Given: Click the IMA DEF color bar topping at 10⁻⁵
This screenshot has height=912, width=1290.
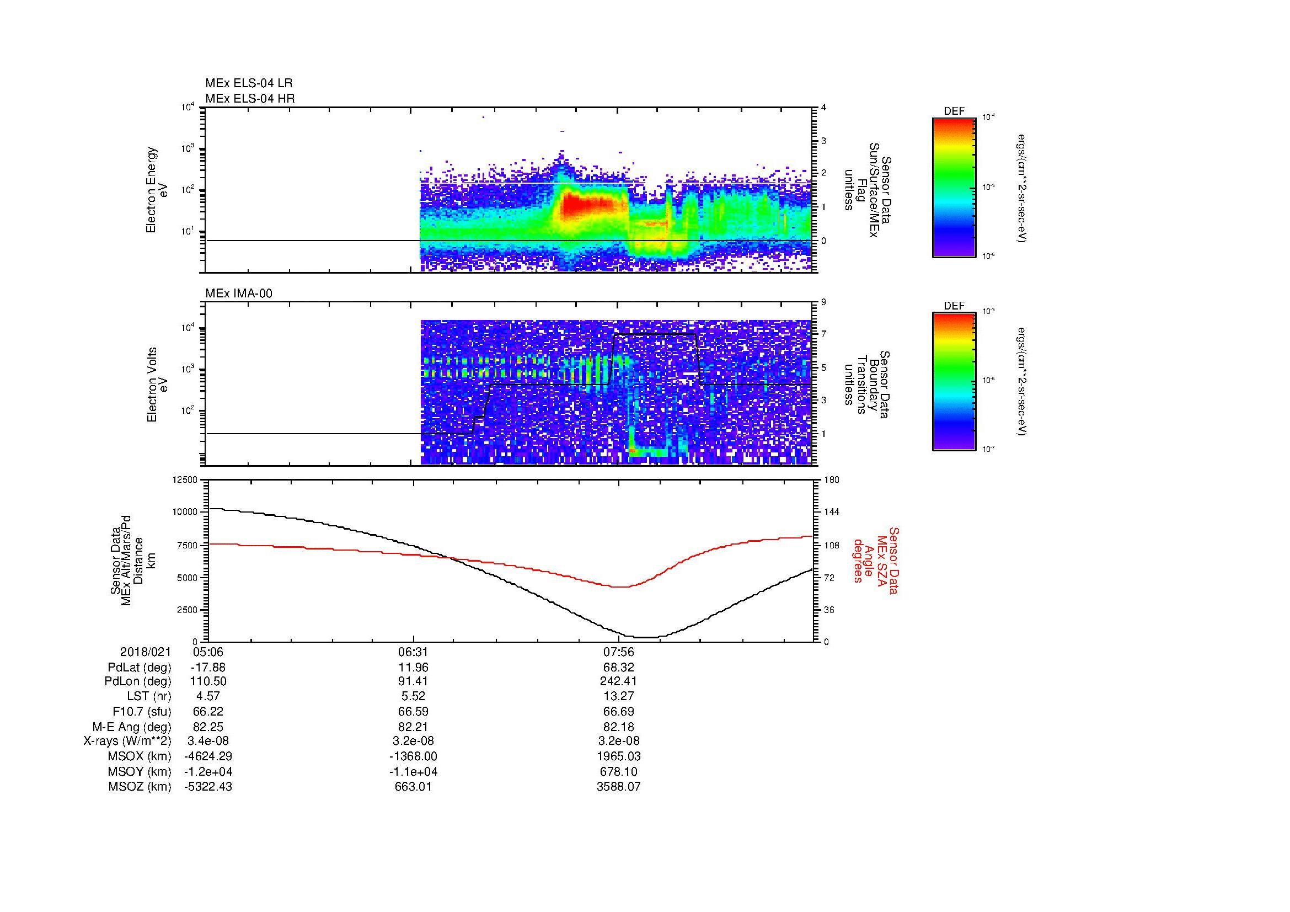Looking at the screenshot, I should [954, 382].
